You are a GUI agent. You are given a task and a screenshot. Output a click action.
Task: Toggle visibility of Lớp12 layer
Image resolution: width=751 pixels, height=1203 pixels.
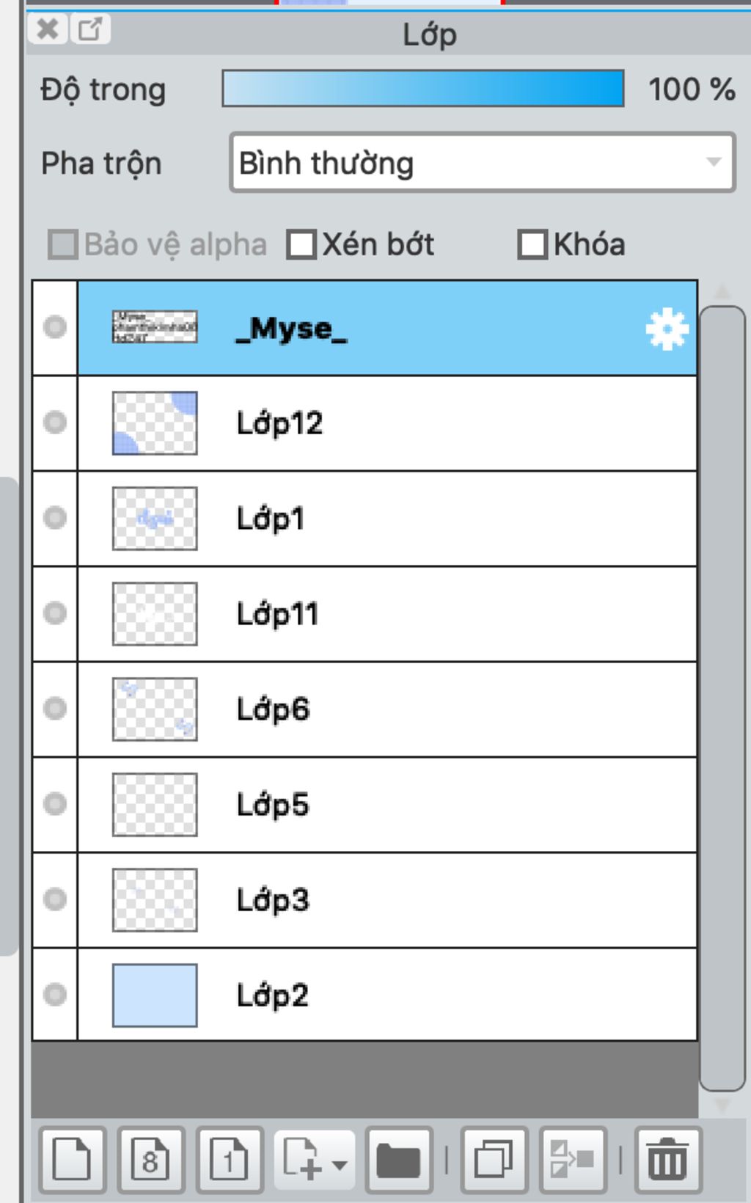(55, 423)
